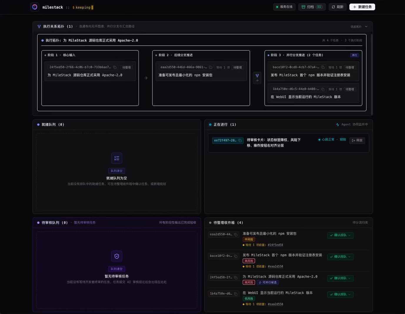The height and width of the screenshot is (314, 405).
Task: Click the Agent monitoring pulse icon
Action: [x=337, y=125]
